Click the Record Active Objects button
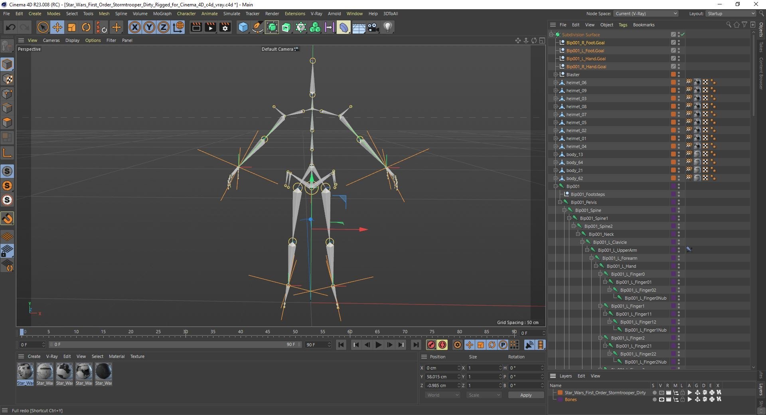This screenshot has height=415, width=766. (x=431, y=345)
